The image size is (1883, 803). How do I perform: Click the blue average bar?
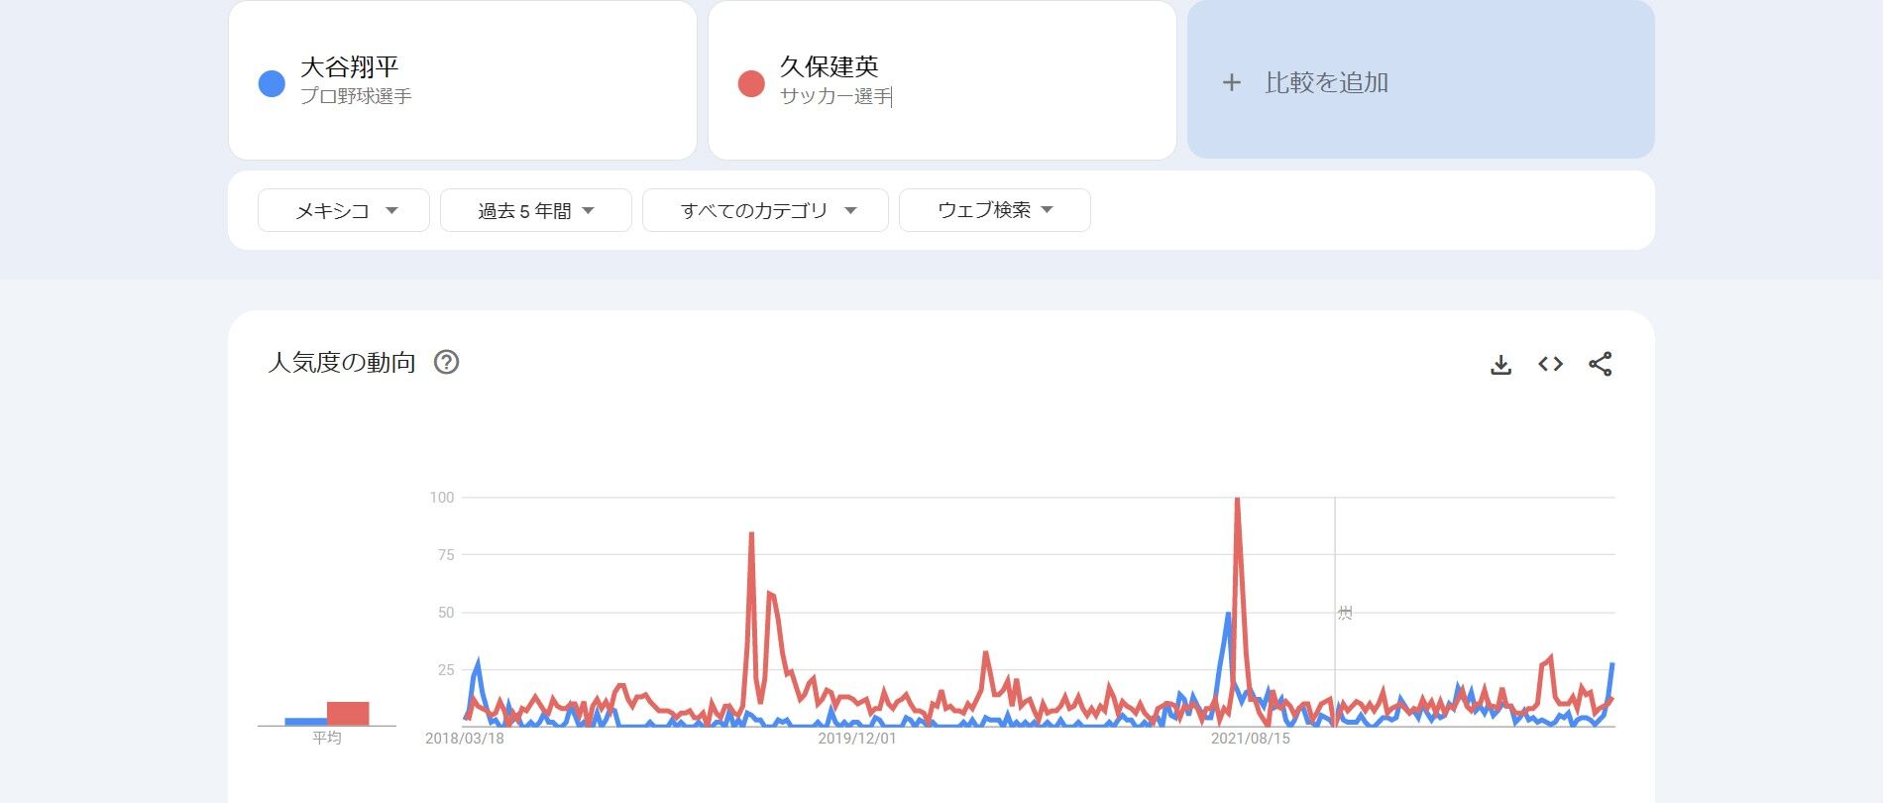(305, 722)
